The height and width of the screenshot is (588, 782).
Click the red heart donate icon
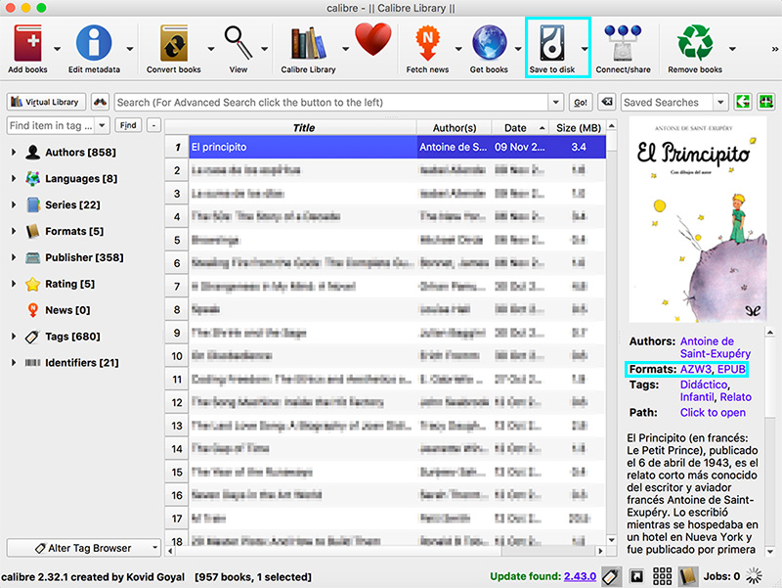[373, 40]
